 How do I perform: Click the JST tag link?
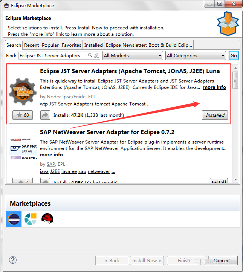click(x=53, y=104)
